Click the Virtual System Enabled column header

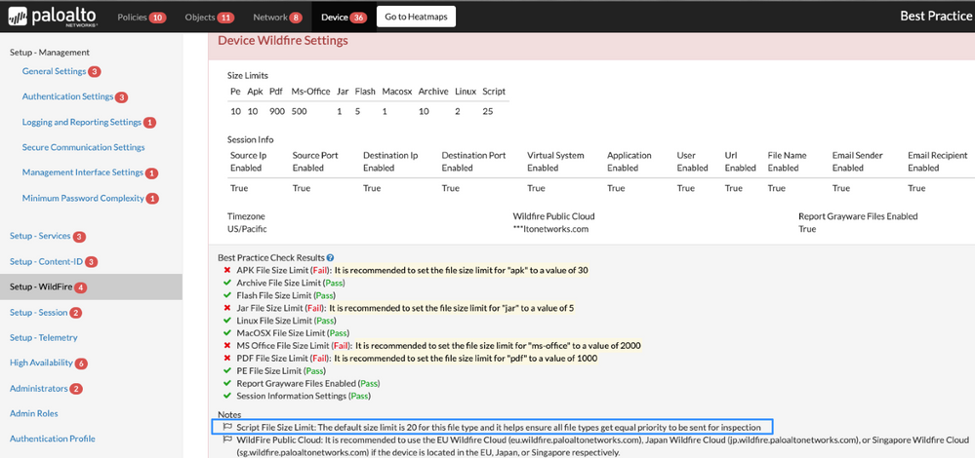tap(554, 162)
